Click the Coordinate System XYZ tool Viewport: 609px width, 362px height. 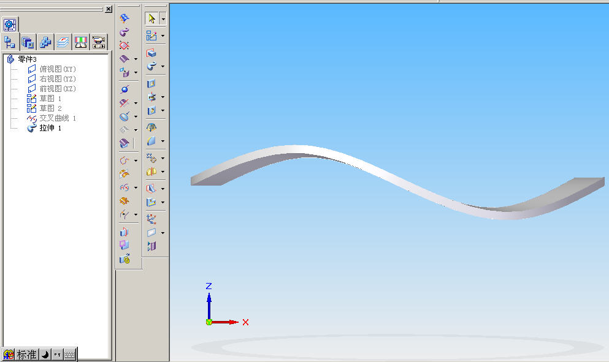[x=151, y=219]
